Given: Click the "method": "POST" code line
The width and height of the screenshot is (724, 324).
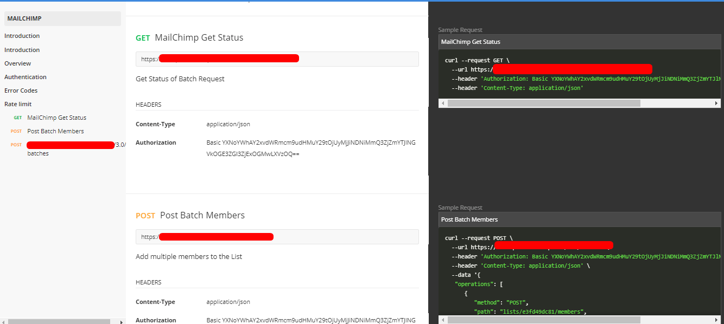Looking at the screenshot, I should tap(501, 302).
